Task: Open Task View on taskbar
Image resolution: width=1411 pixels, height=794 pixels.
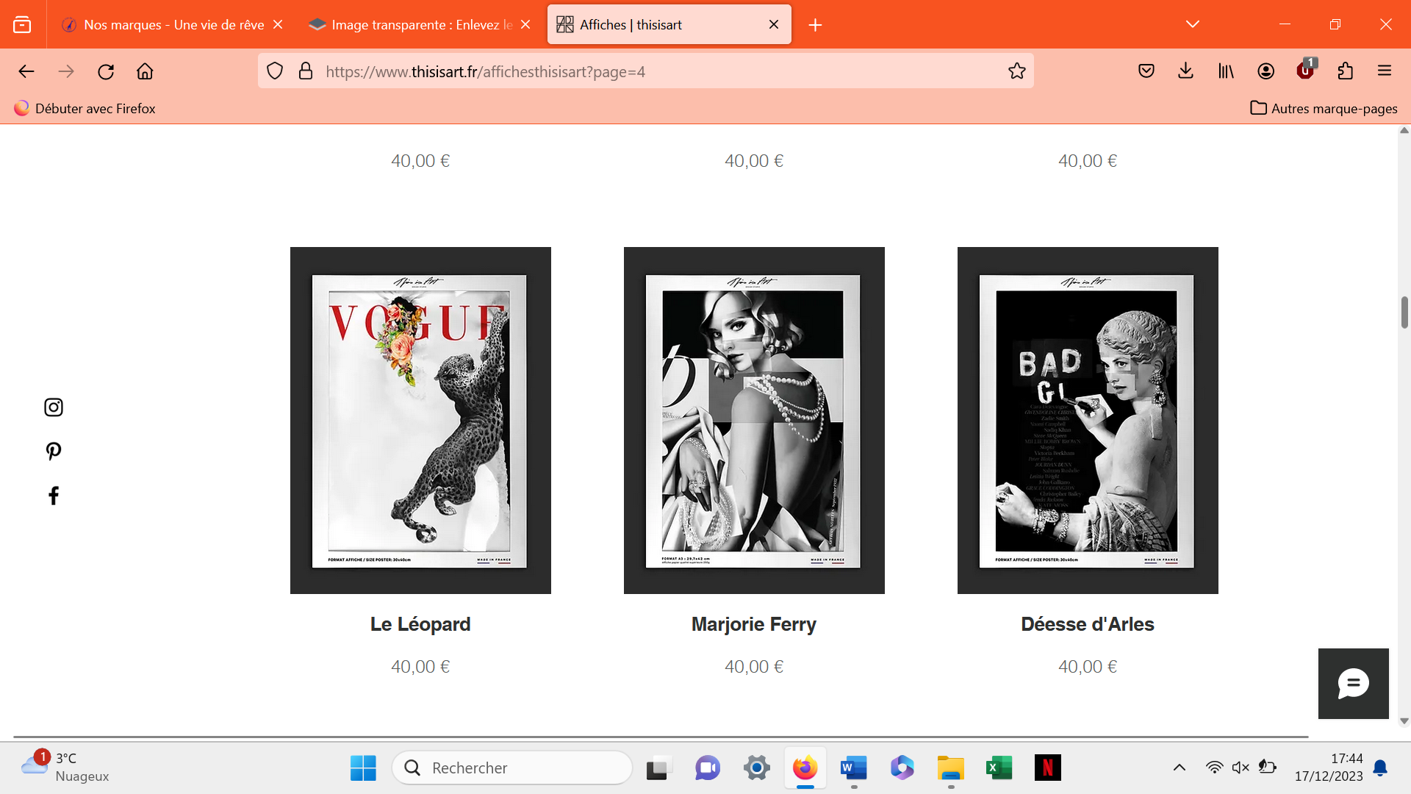Action: coord(658,768)
